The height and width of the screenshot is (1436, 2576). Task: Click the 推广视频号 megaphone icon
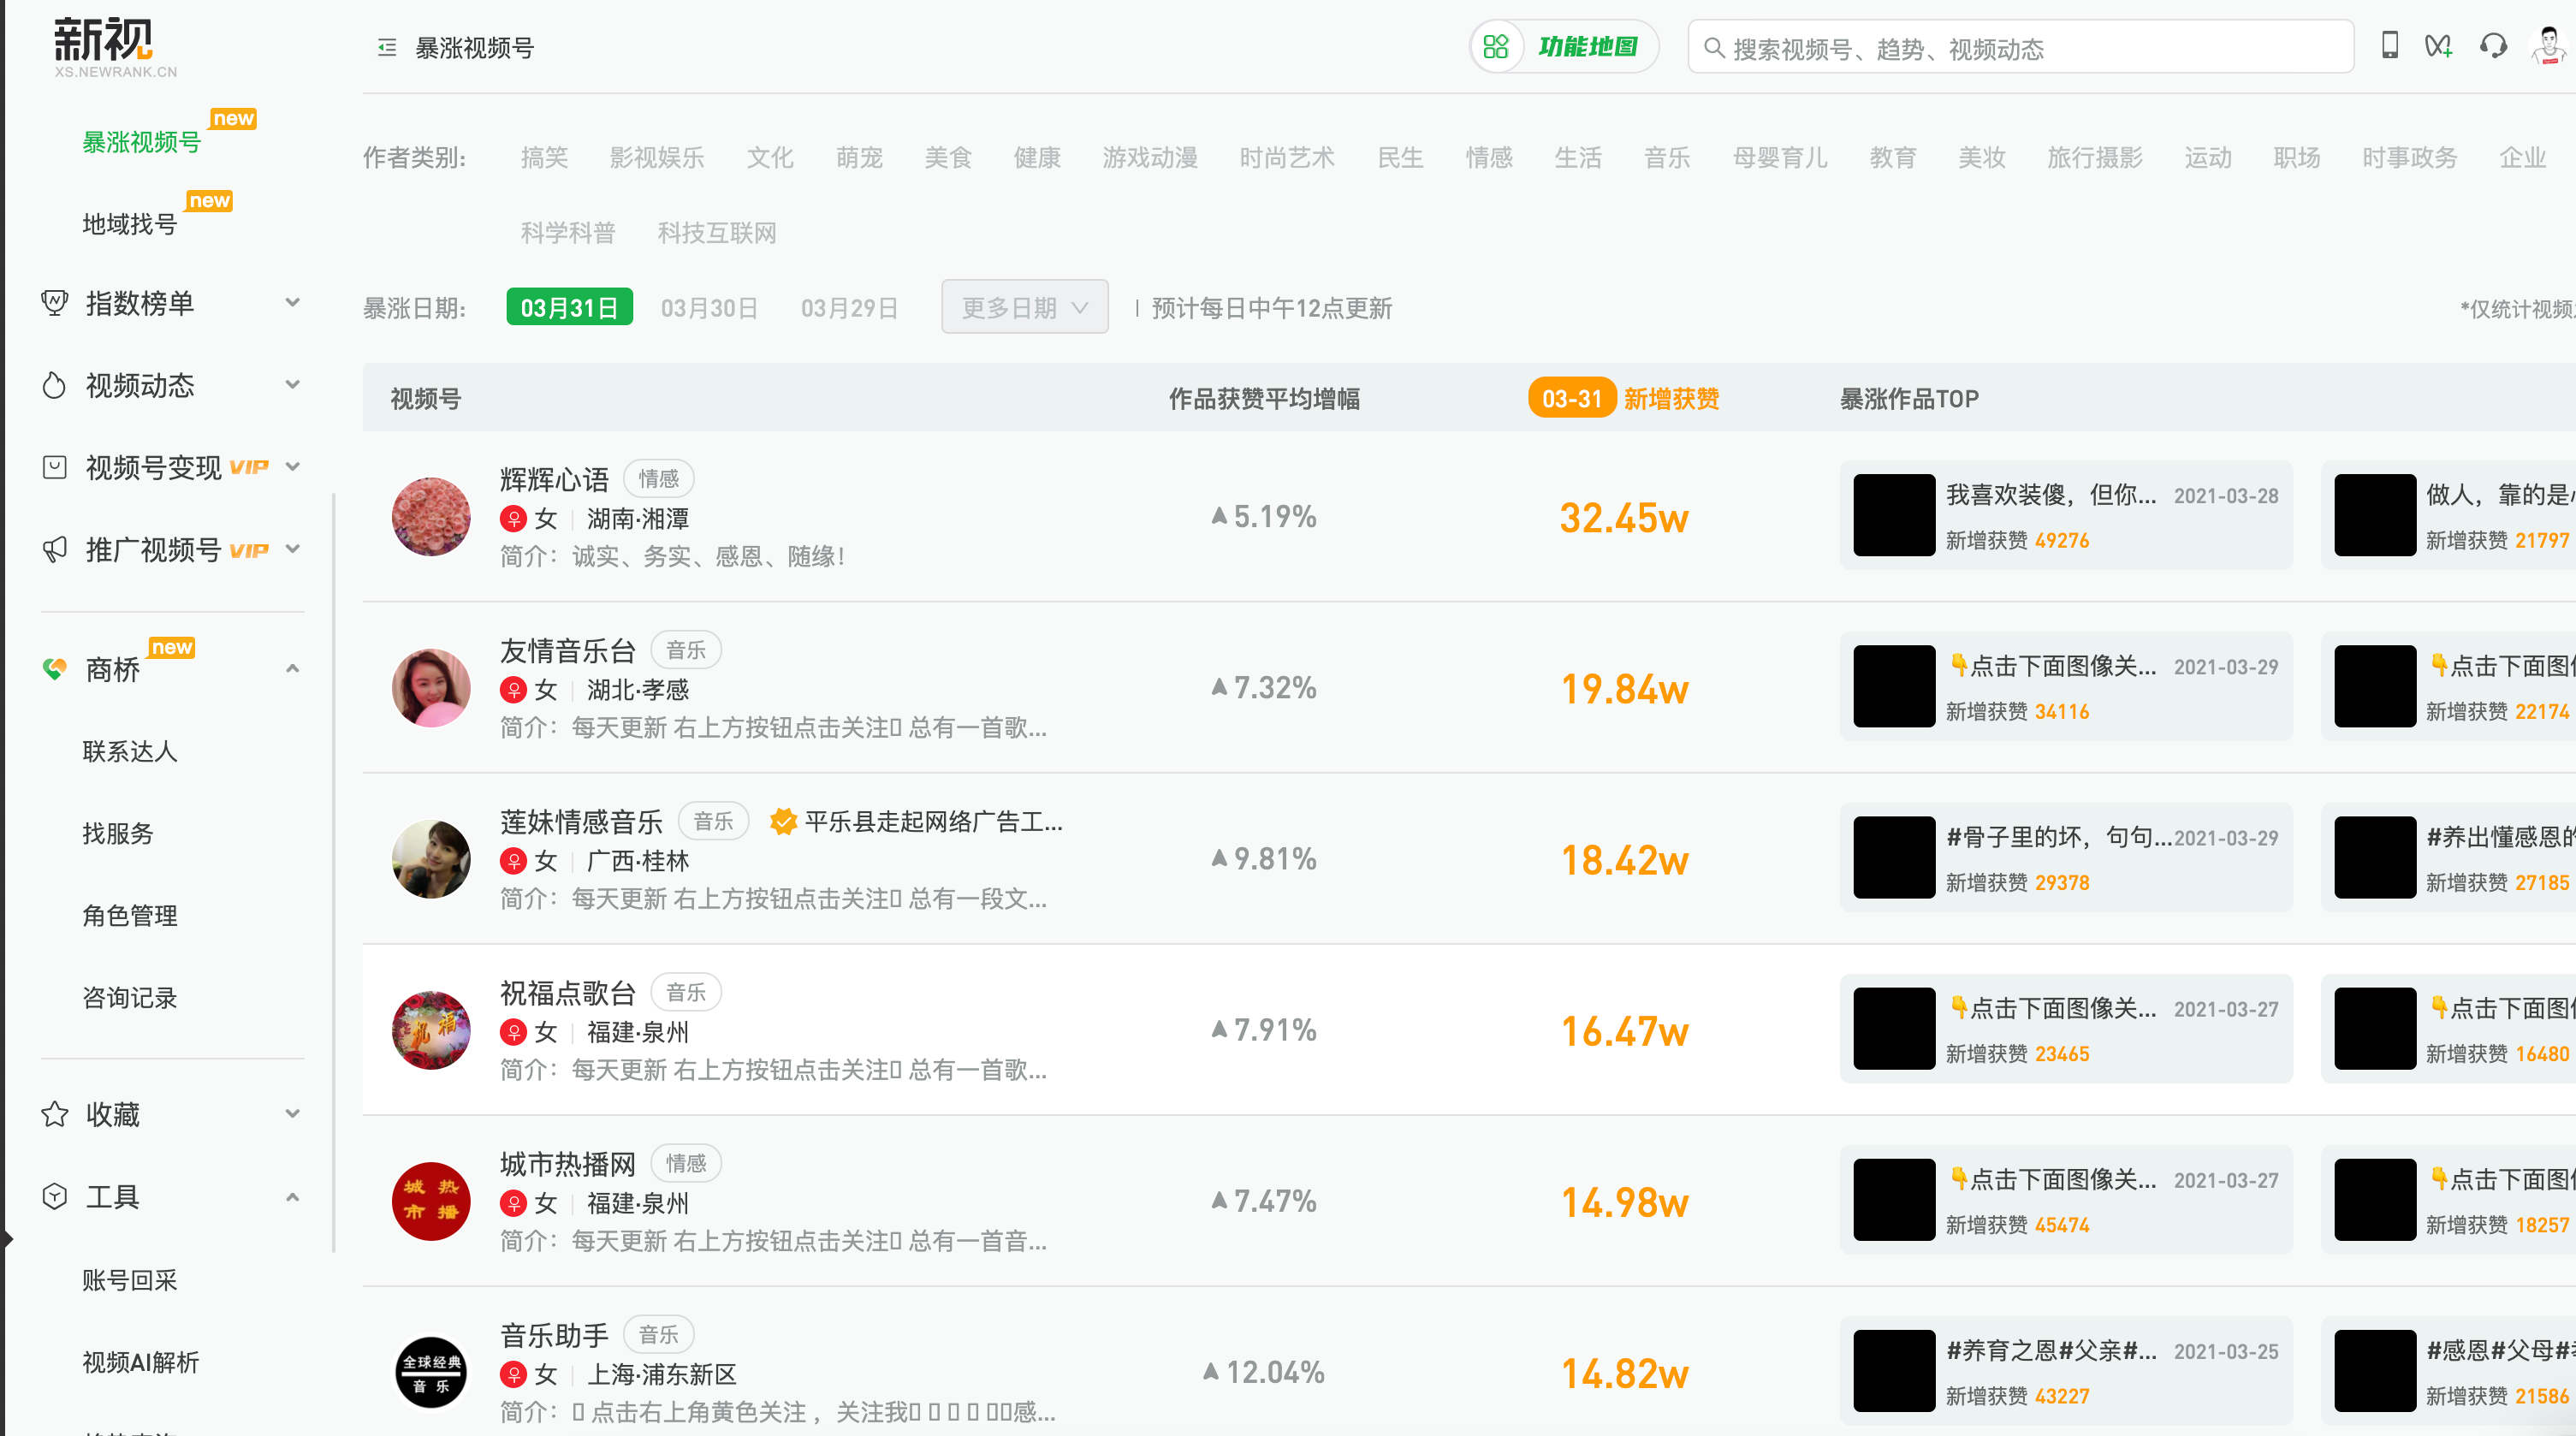(54, 549)
